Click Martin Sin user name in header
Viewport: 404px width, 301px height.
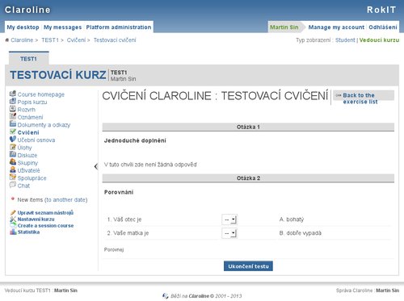click(x=284, y=27)
